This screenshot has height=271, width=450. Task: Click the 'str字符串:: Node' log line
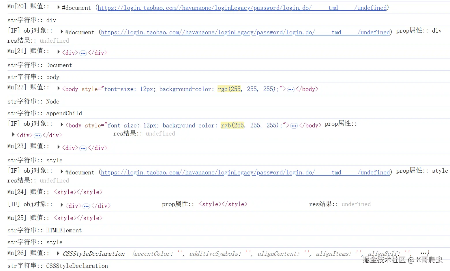tap(33, 101)
